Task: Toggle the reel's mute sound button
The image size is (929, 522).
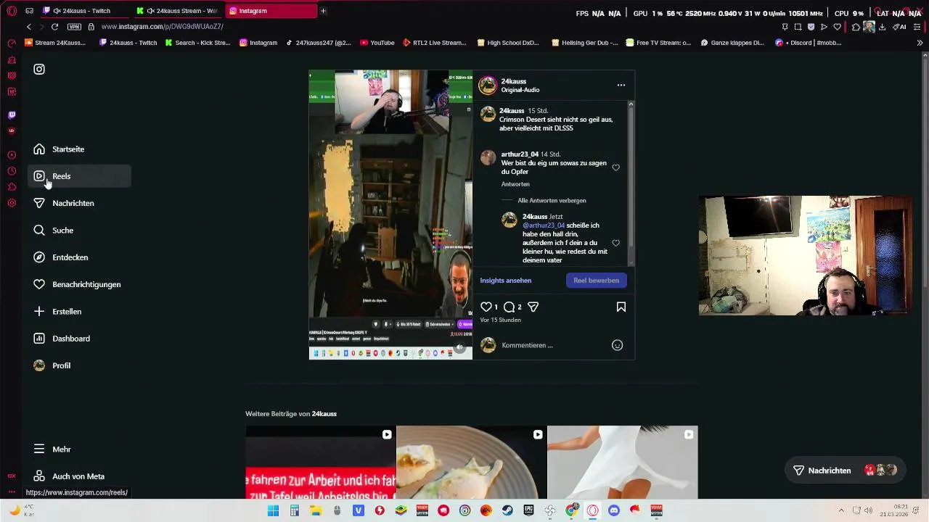Action: click(459, 347)
